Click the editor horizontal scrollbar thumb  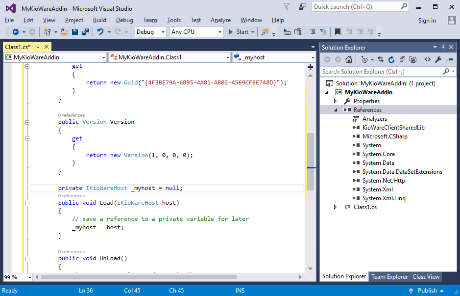click(139, 277)
